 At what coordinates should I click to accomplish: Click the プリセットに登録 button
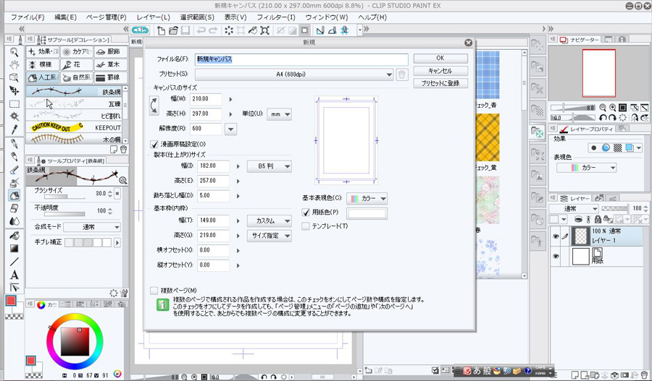[x=440, y=83]
